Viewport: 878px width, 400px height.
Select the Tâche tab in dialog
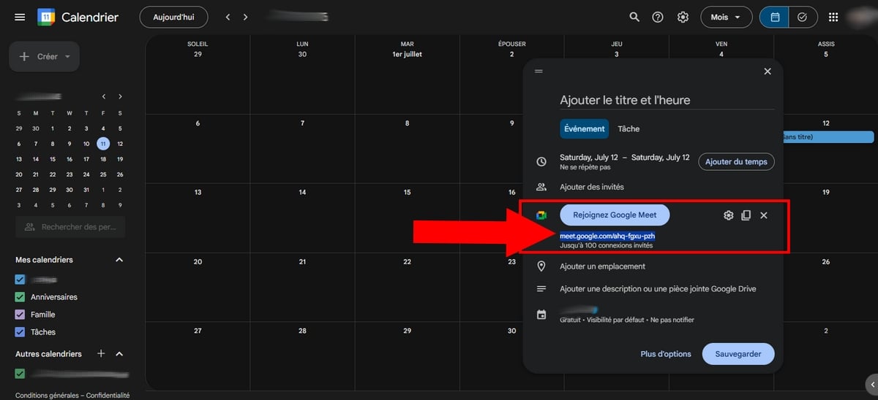pos(629,128)
